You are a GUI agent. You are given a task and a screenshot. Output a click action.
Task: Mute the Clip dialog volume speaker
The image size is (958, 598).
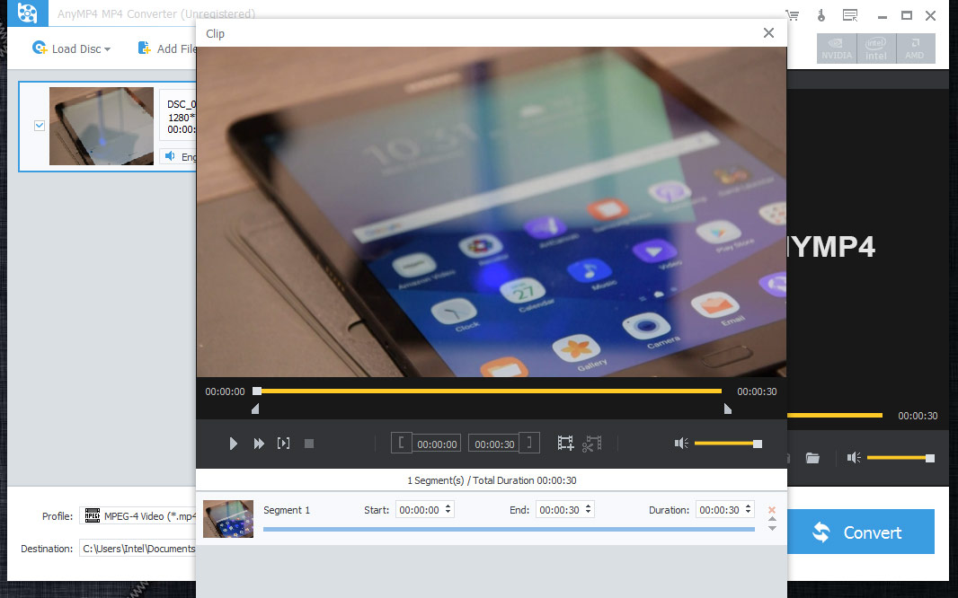[x=681, y=444]
